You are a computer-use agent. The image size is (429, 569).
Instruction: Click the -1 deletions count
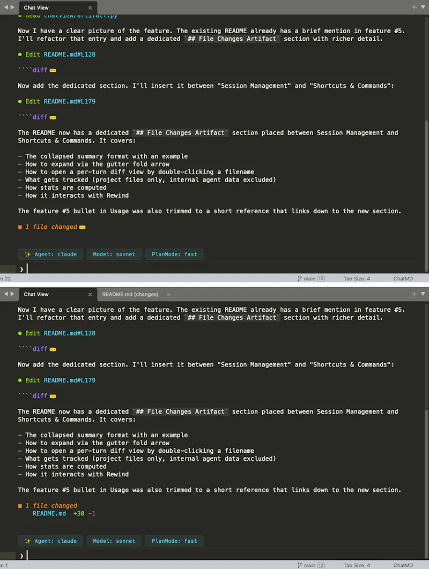click(92, 513)
